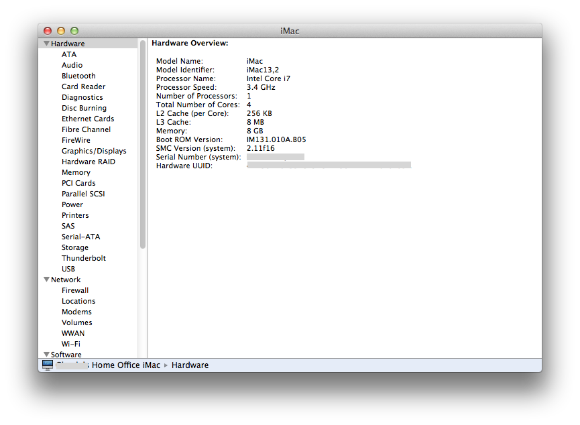This screenshot has width=580, height=425.
Task: Open the WWAN section
Action: coord(73,333)
